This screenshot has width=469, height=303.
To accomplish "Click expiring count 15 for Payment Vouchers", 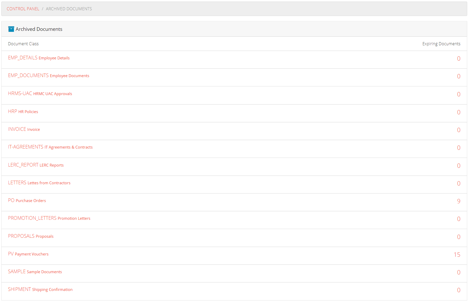I will (457, 255).
